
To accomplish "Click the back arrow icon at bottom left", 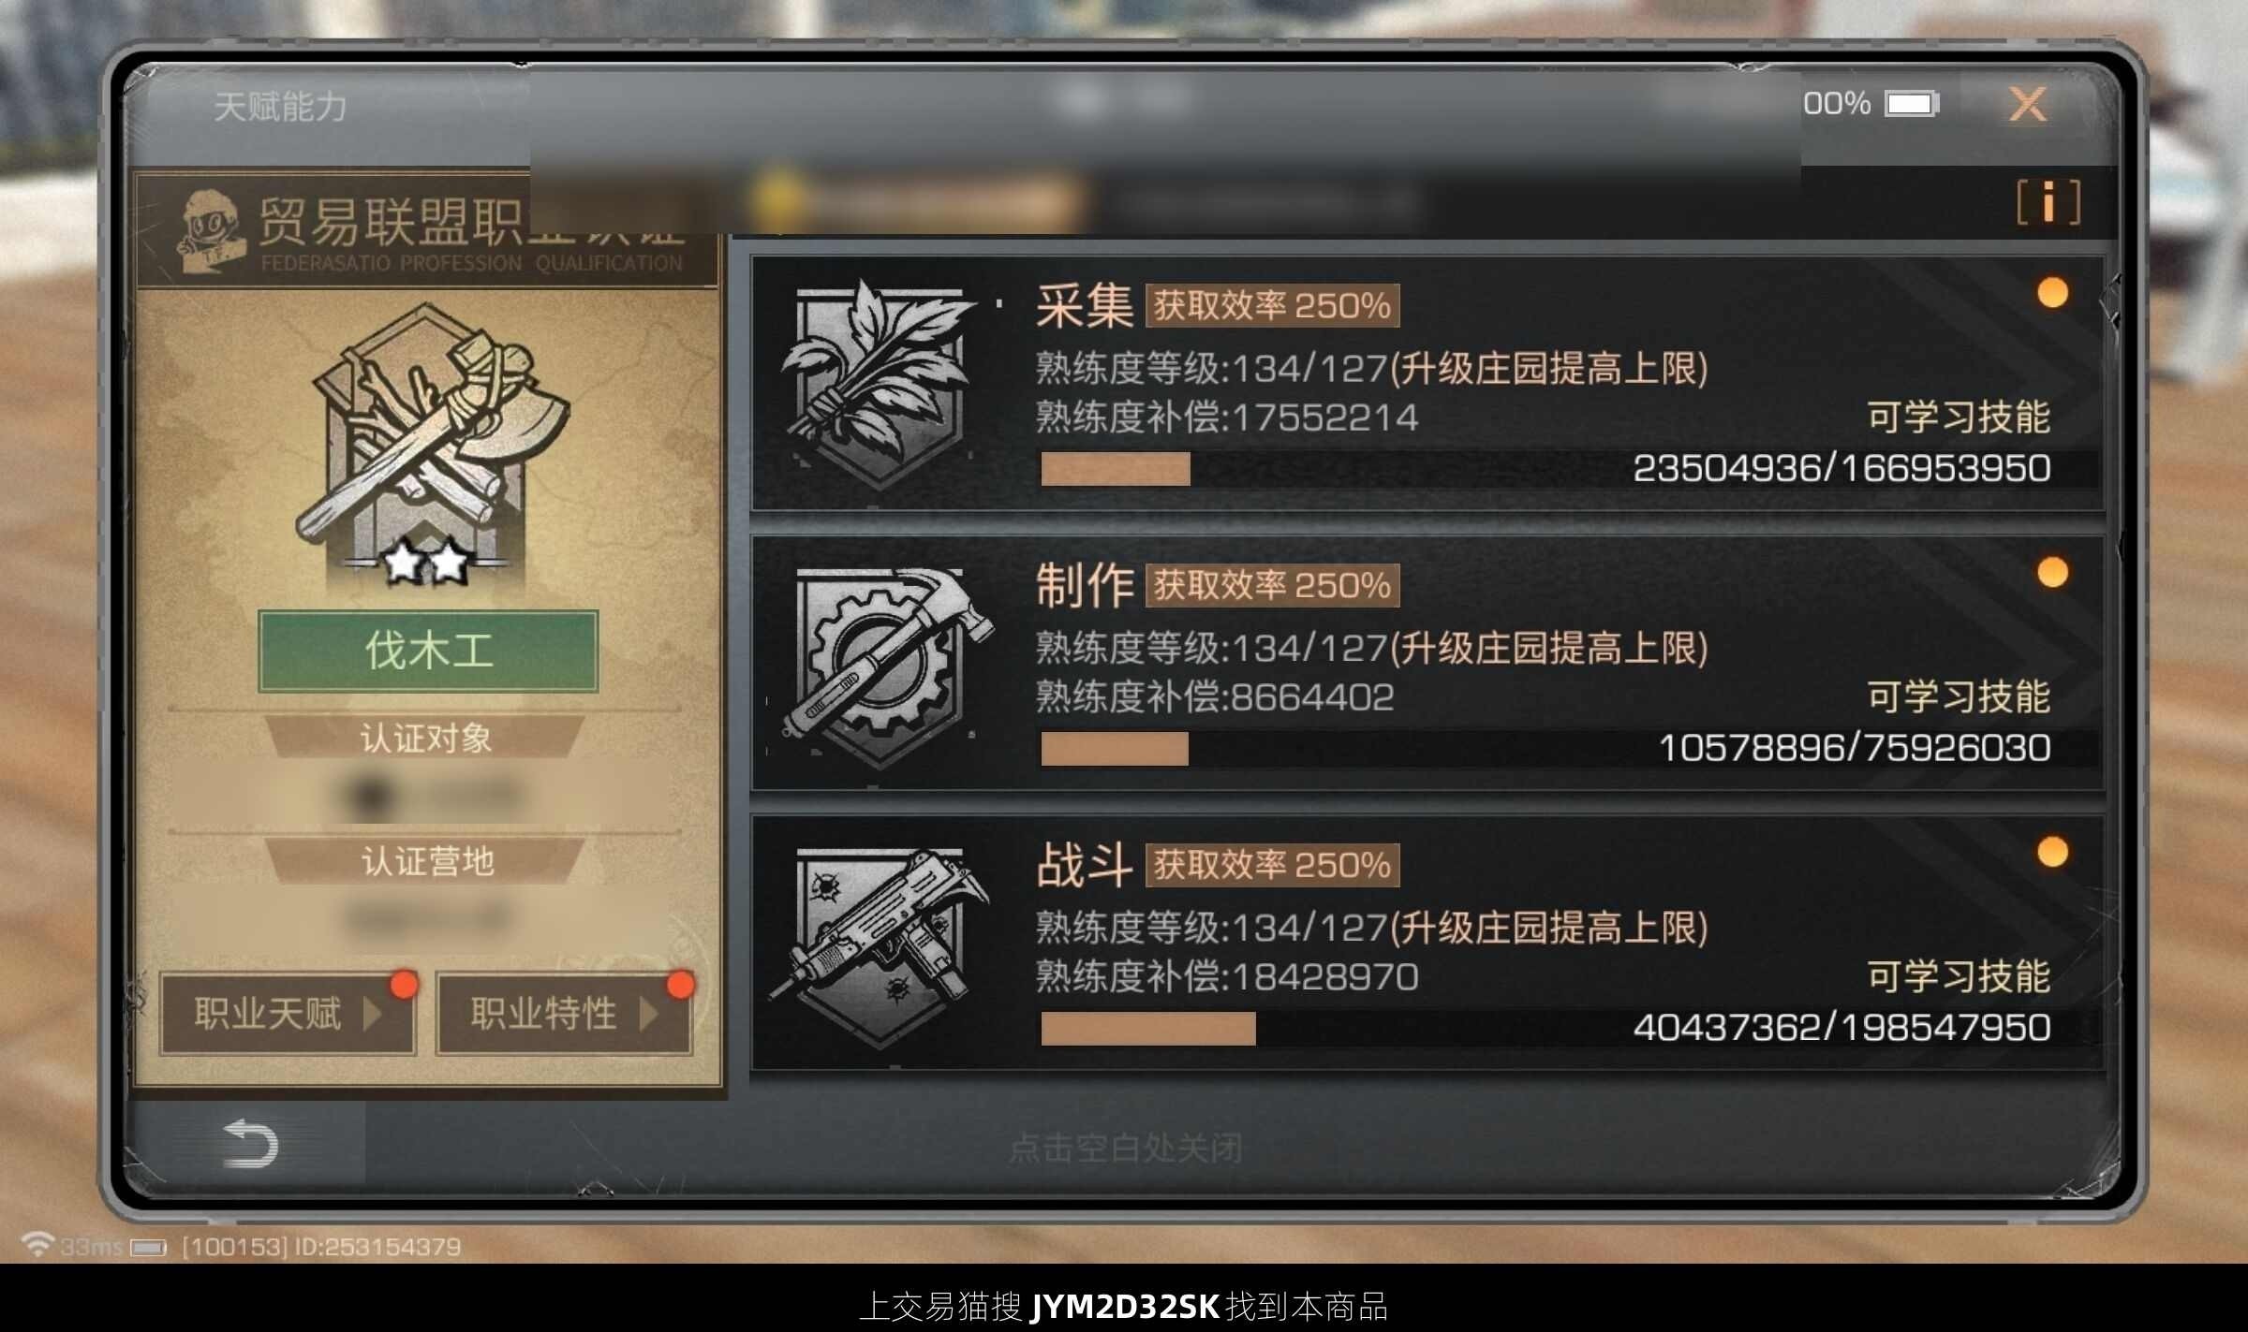I will [x=250, y=1144].
